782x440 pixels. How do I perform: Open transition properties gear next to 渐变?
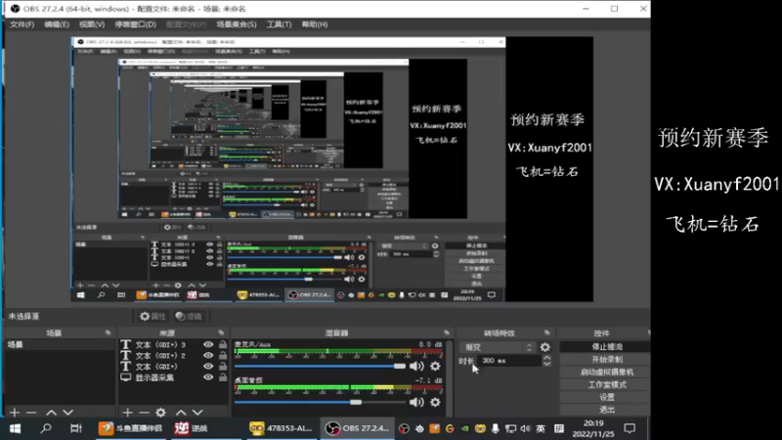tap(545, 347)
